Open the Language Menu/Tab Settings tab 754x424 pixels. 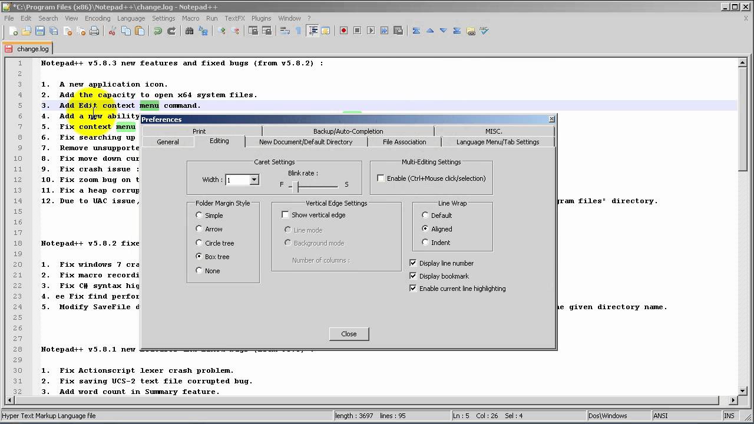[x=498, y=142]
